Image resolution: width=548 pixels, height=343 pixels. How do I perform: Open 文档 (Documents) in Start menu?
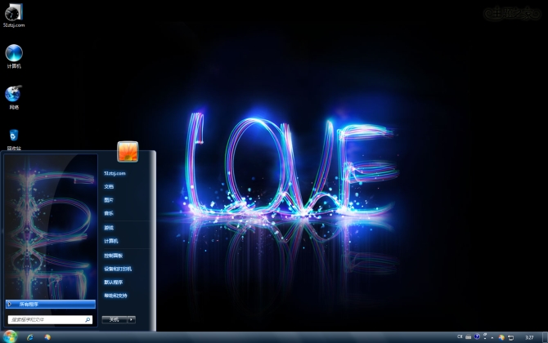click(109, 186)
